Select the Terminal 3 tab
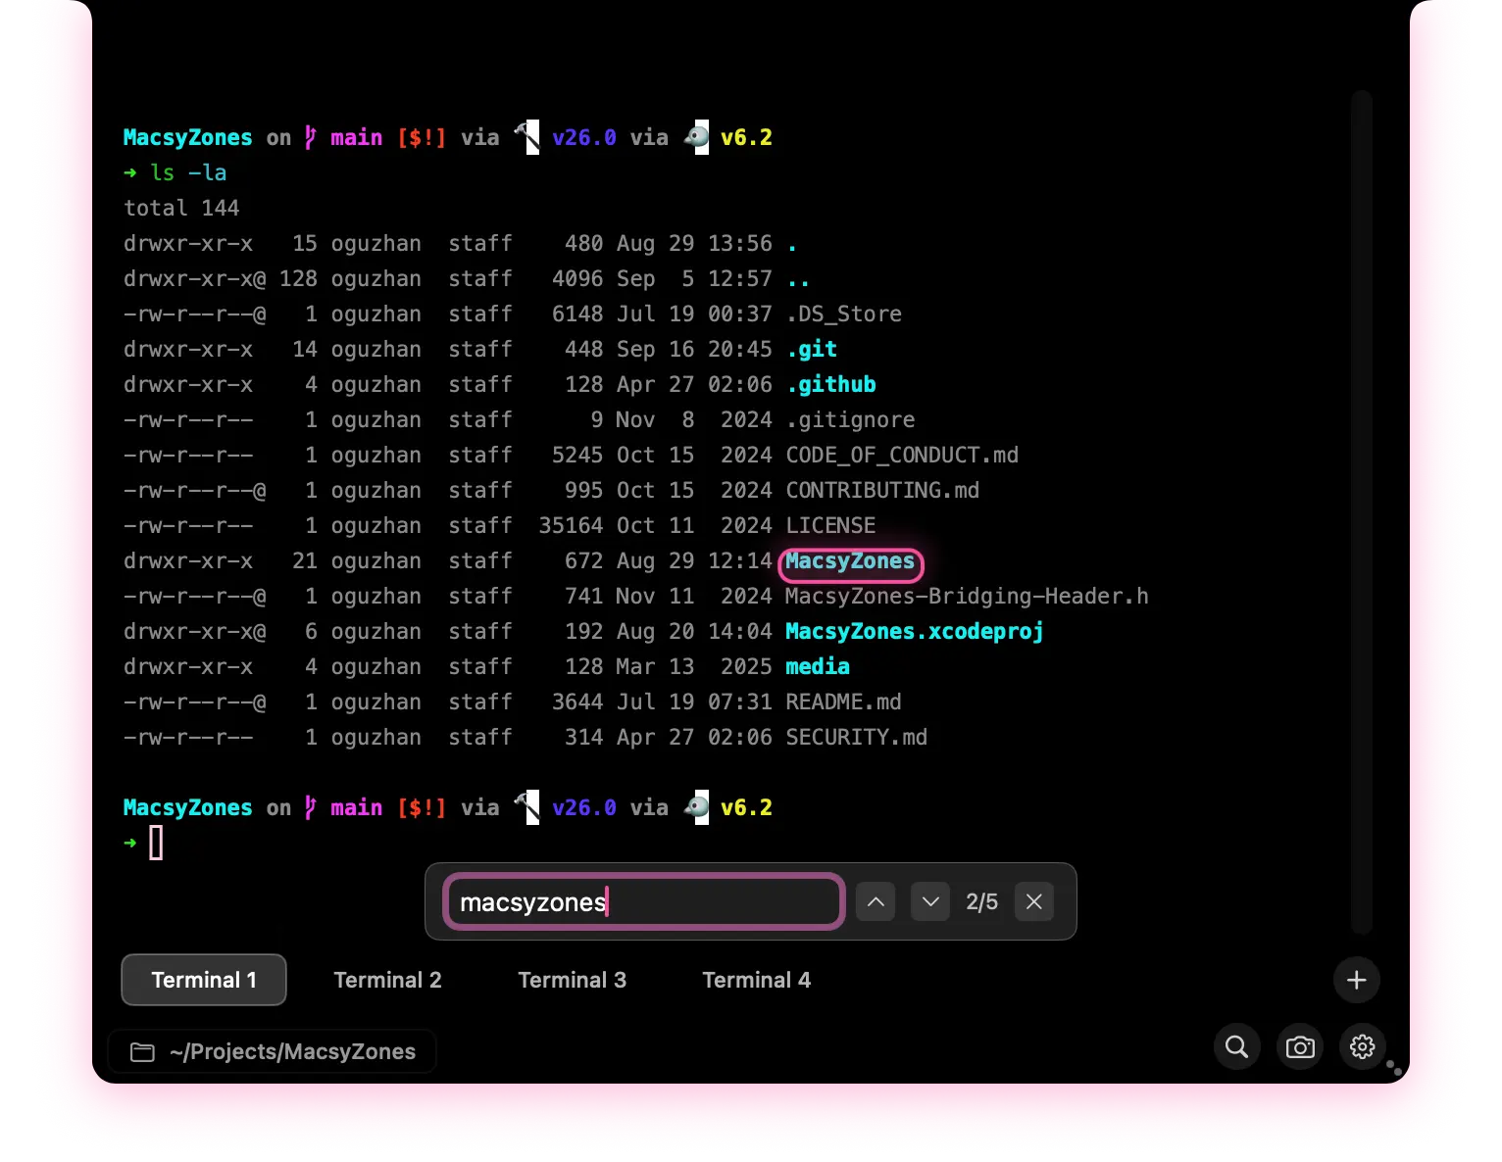 572,980
